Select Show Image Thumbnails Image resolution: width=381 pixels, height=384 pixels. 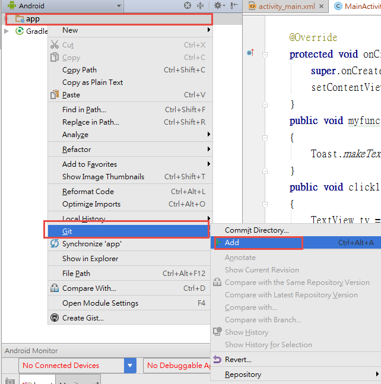pos(130,177)
